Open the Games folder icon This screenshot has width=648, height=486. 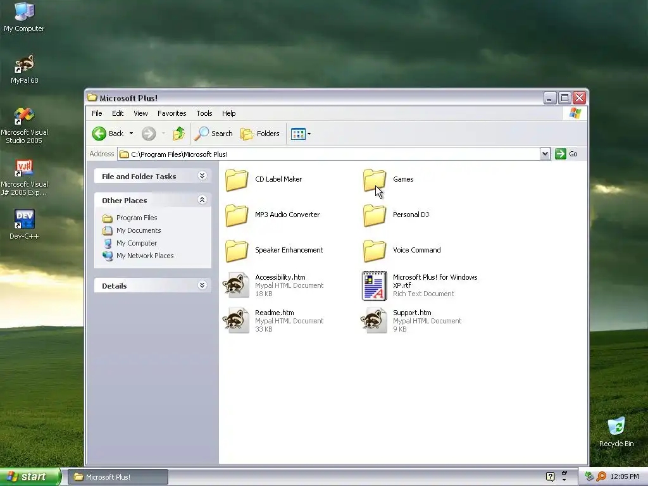375,180
